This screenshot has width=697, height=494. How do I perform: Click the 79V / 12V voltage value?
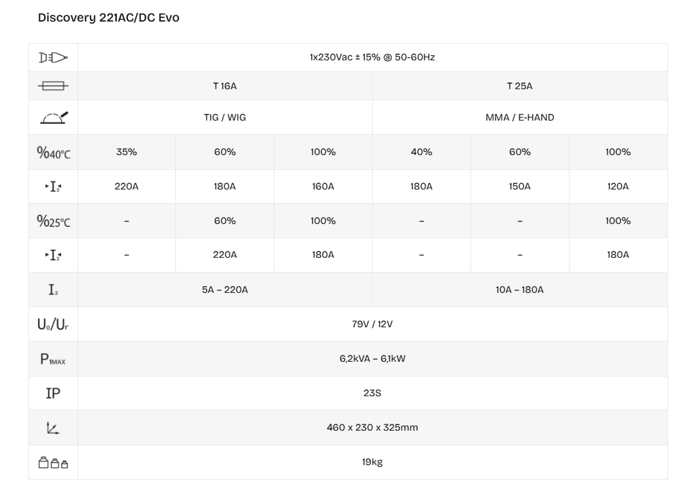coord(372,324)
